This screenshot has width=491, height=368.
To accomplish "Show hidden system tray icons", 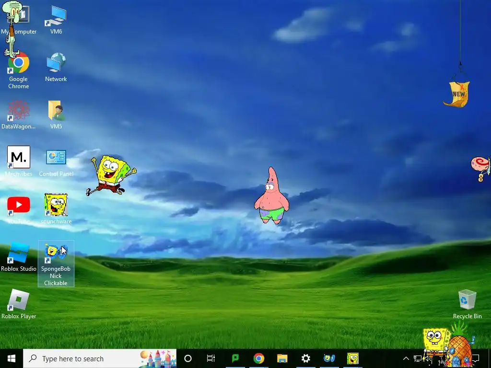I will point(406,358).
